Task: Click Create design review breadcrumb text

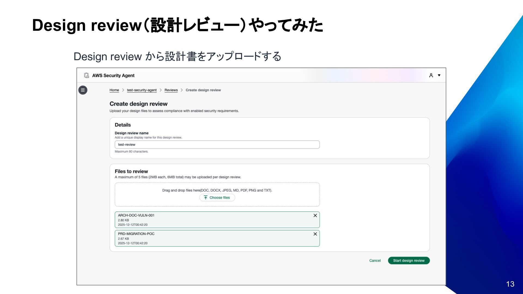Action: point(203,90)
